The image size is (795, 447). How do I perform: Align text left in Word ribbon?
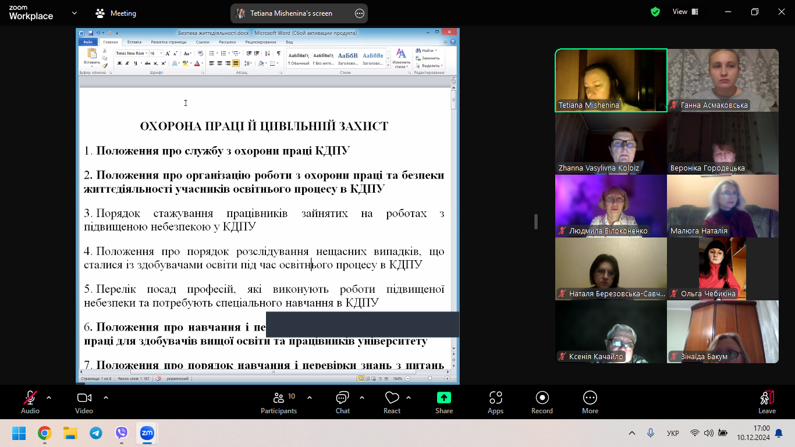212,63
